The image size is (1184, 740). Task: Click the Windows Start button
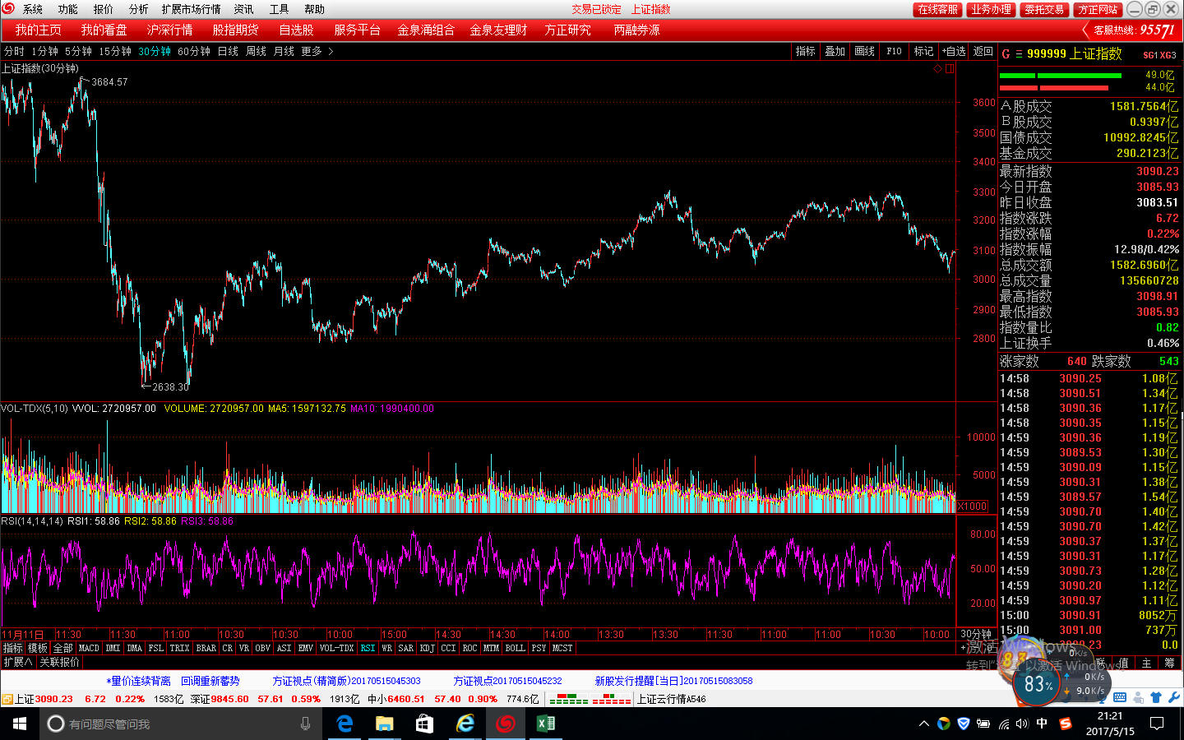pos(20,724)
